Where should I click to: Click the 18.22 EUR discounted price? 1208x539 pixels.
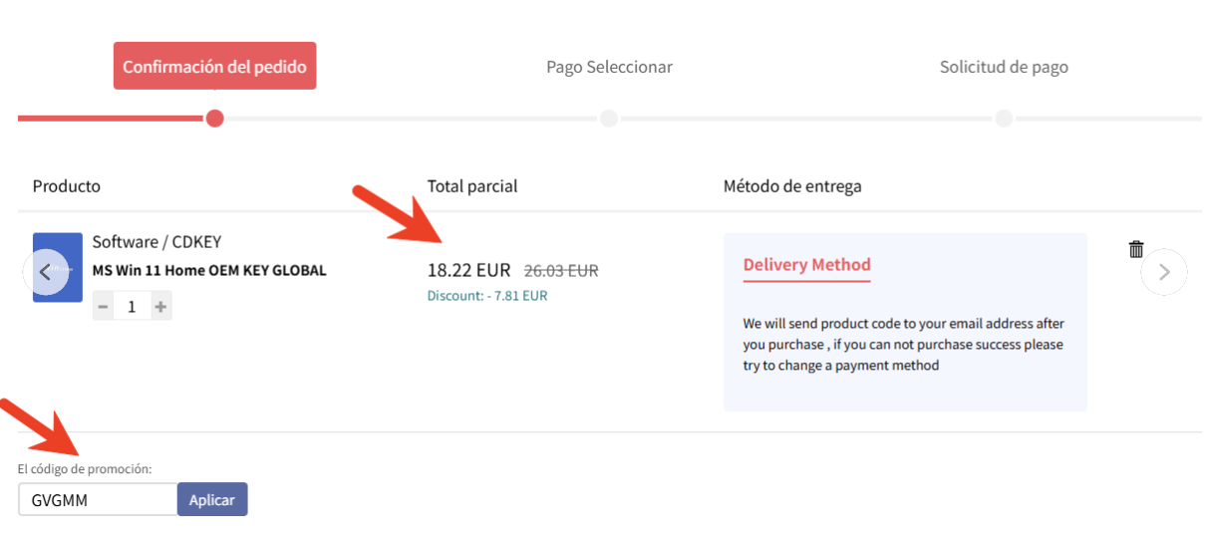pos(468,270)
